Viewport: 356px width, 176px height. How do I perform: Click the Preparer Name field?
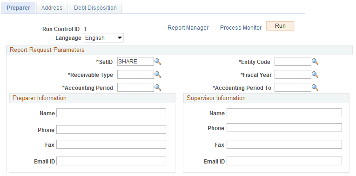[111, 113]
